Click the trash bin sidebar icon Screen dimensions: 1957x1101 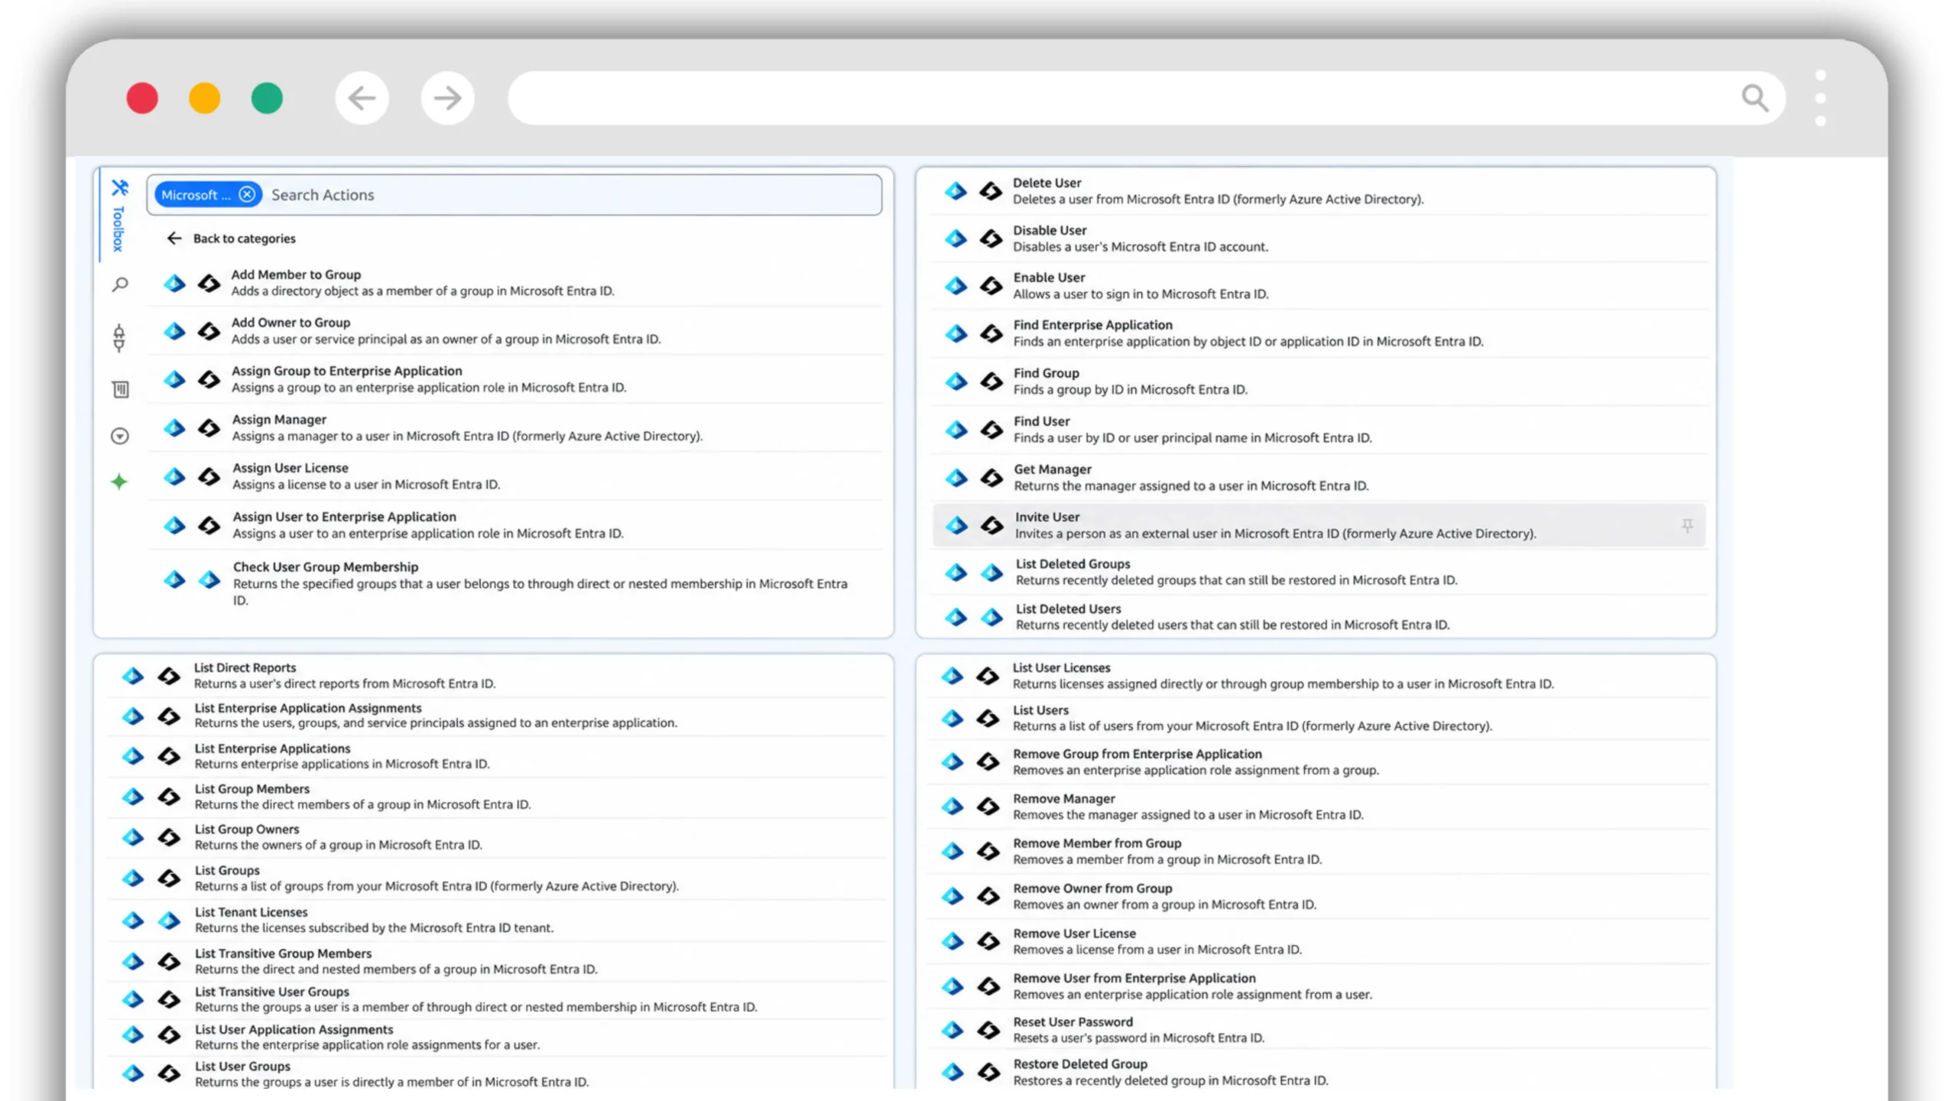point(120,389)
